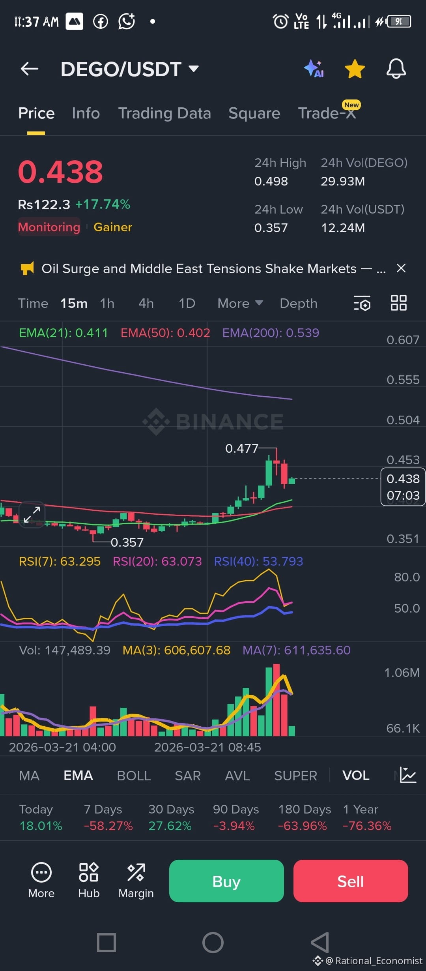This screenshot has height=971, width=426.
Task: Go back with the arrow icon
Action: tap(30, 69)
